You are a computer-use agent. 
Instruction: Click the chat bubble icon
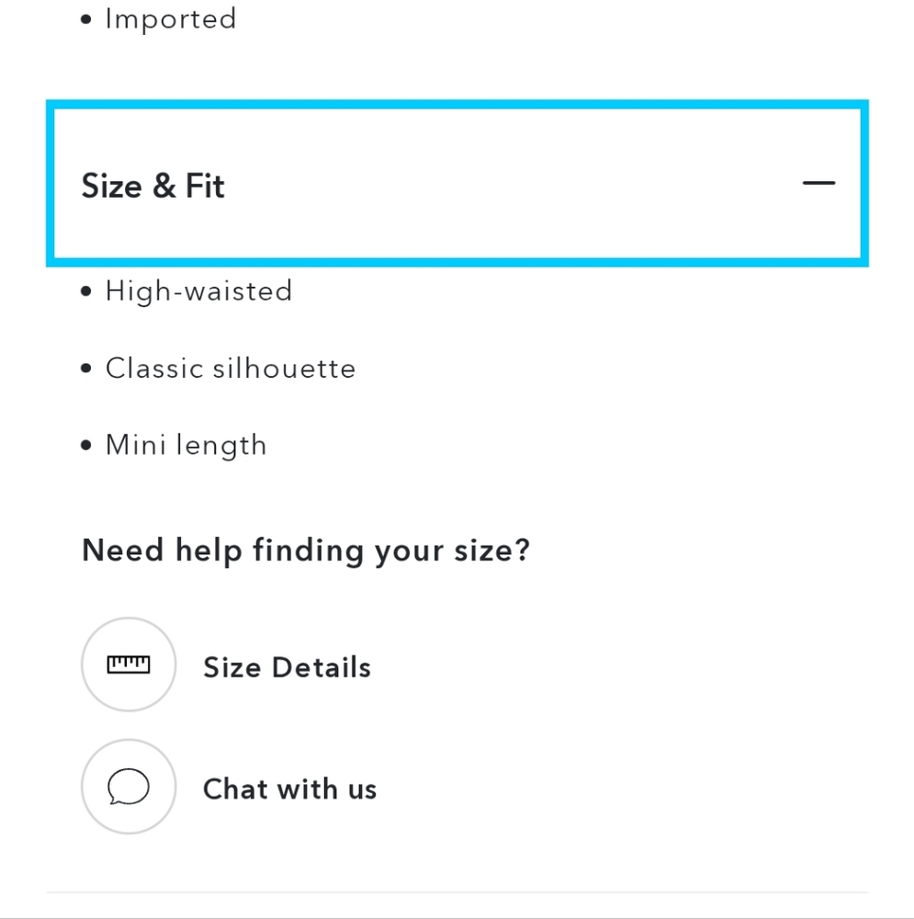click(129, 787)
